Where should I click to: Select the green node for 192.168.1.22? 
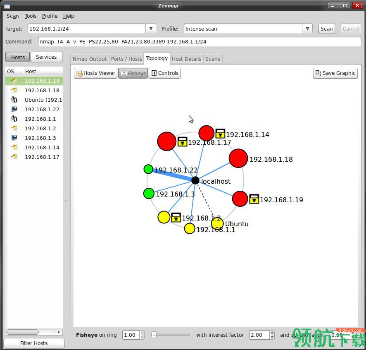[148, 169]
